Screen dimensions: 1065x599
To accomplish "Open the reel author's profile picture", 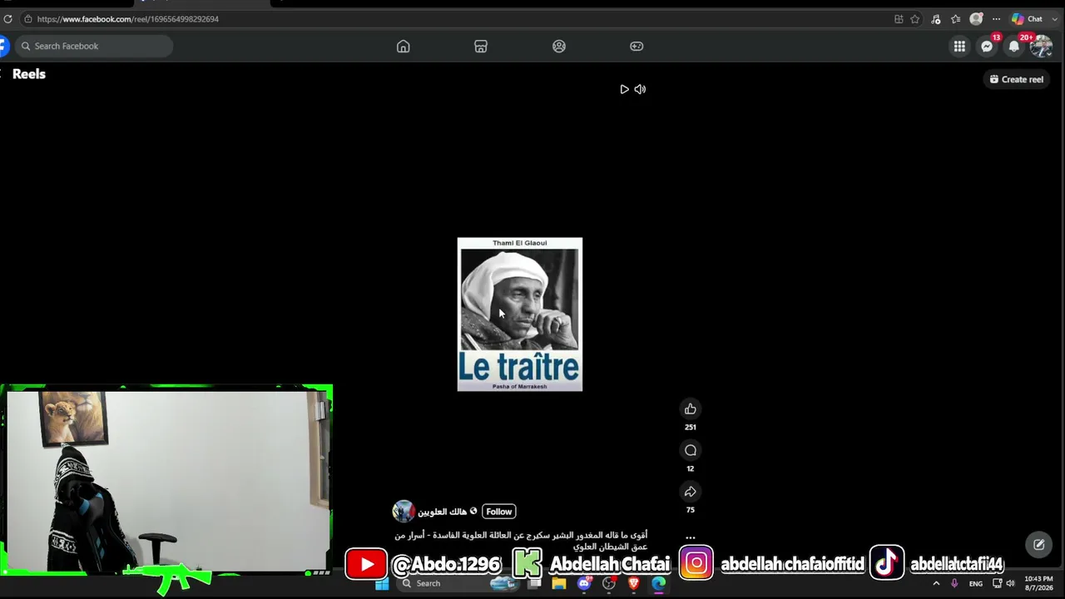I will coord(404,511).
